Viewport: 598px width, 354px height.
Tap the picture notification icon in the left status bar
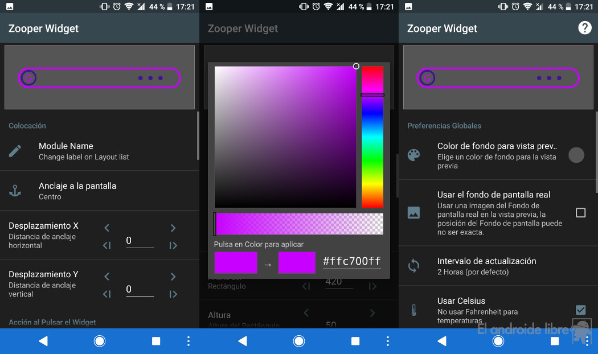coord(10,6)
